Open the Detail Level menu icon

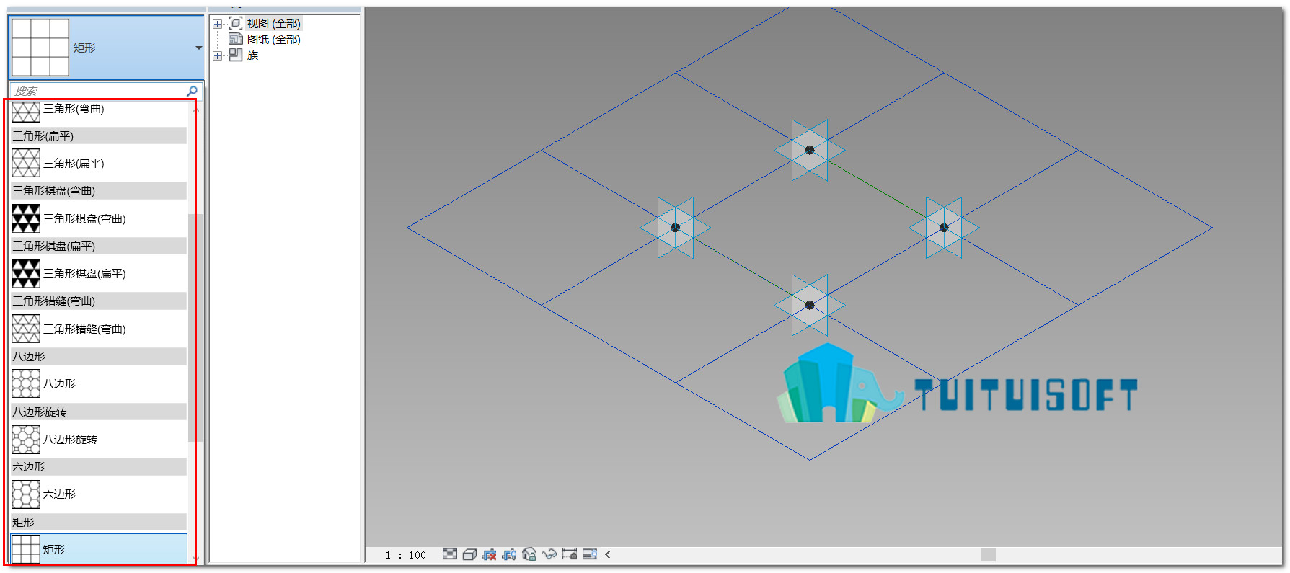pos(450,554)
